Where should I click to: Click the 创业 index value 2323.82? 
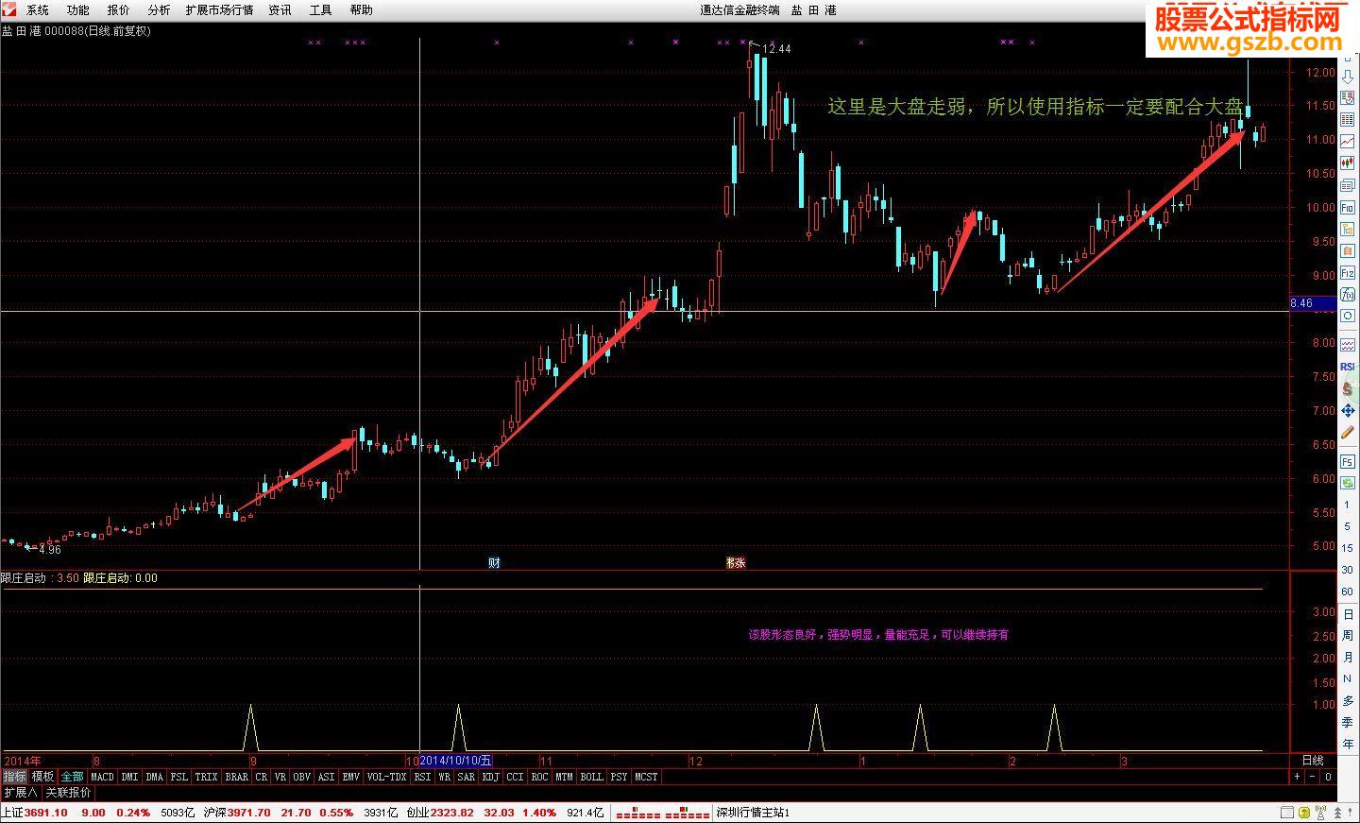coord(452,813)
